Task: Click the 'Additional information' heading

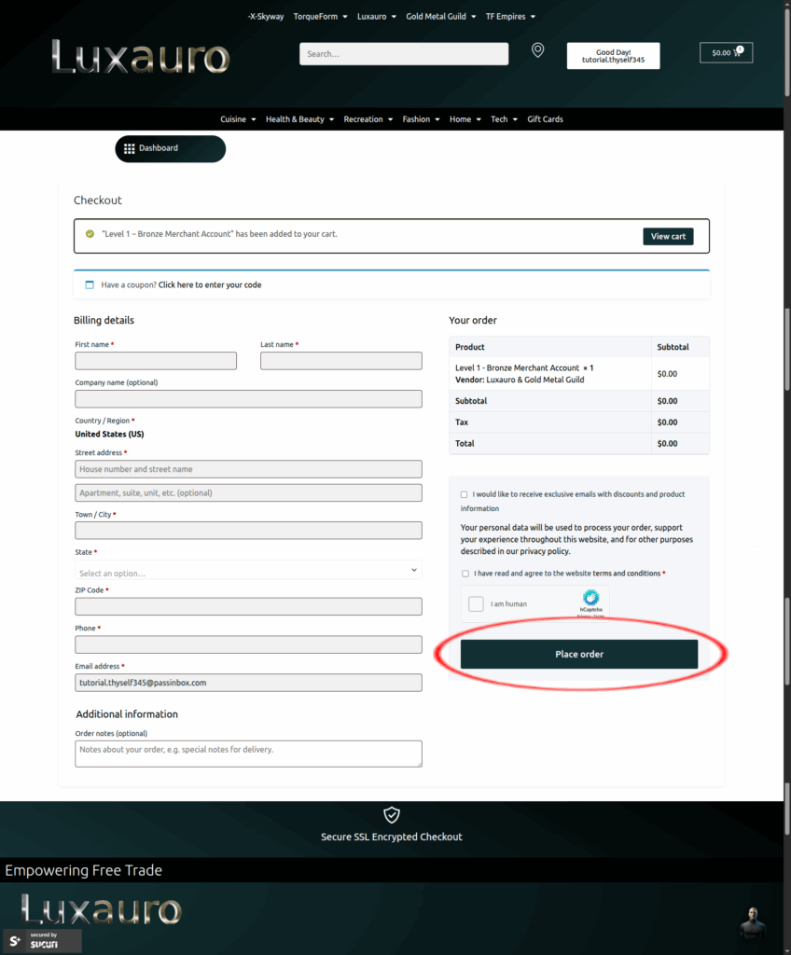Action: [127, 714]
